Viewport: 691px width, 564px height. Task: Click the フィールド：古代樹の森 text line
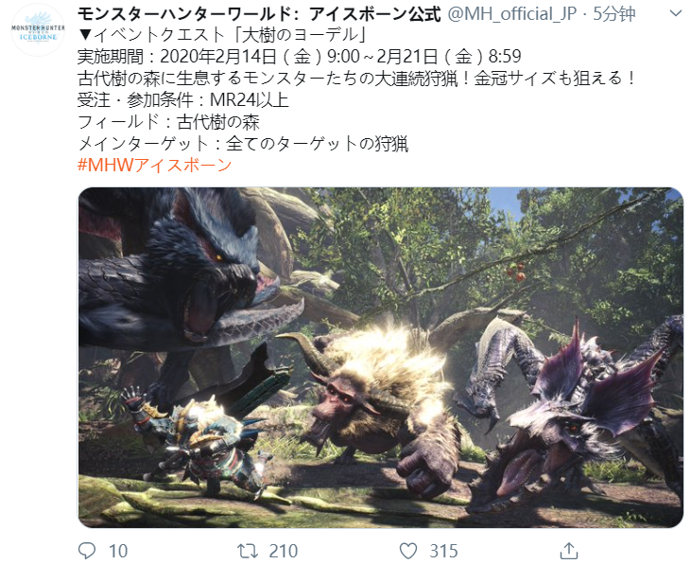click(169, 122)
